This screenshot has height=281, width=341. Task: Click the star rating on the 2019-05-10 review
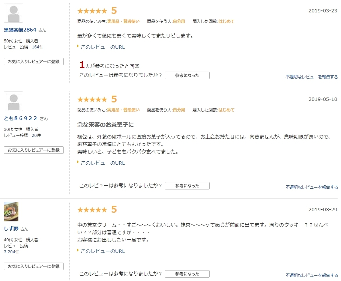pyautogui.click(x=92, y=99)
